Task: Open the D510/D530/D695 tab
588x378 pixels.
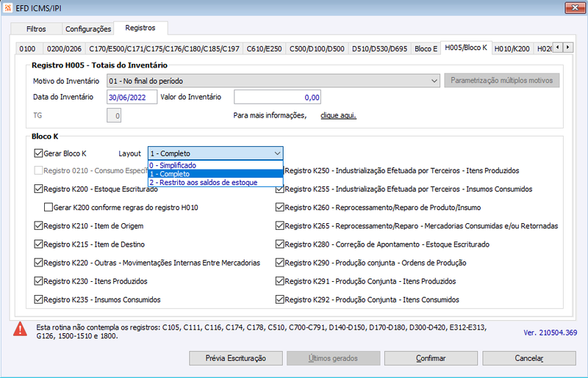Action: (x=379, y=48)
